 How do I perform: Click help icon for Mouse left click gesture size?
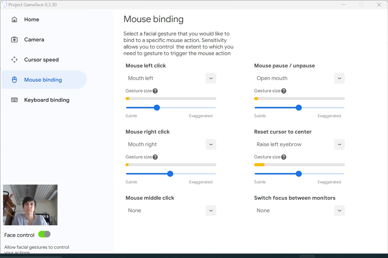[155, 91]
